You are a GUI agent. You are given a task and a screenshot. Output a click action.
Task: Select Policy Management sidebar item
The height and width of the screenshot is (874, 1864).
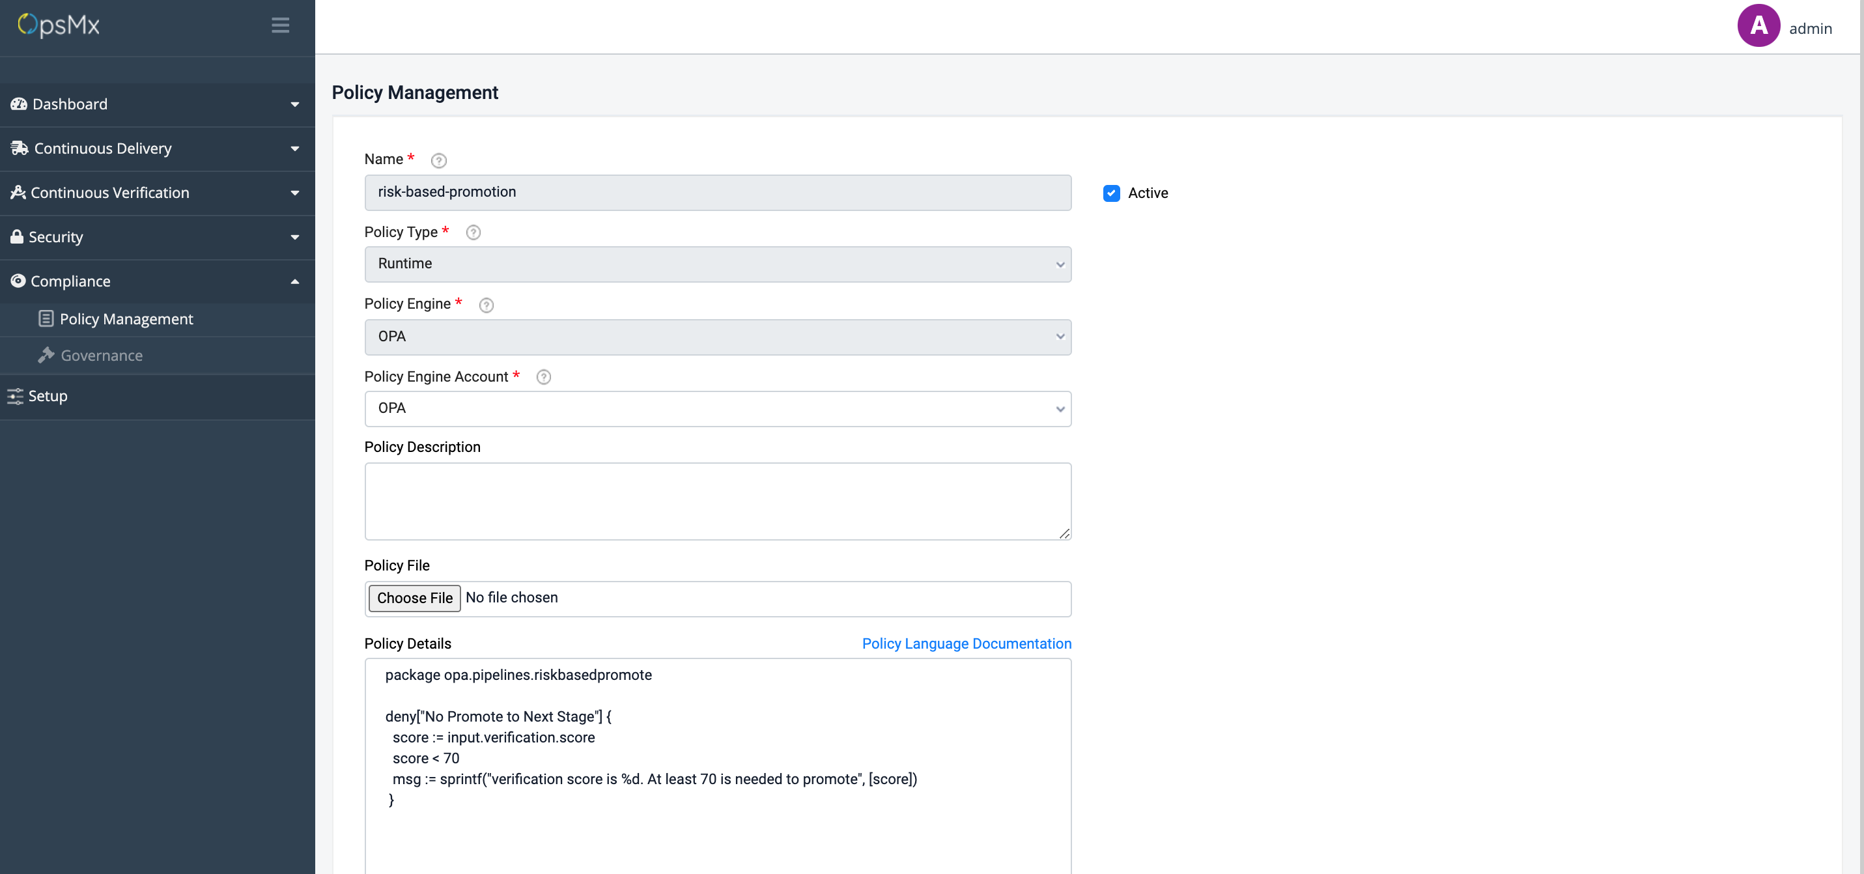(x=126, y=319)
